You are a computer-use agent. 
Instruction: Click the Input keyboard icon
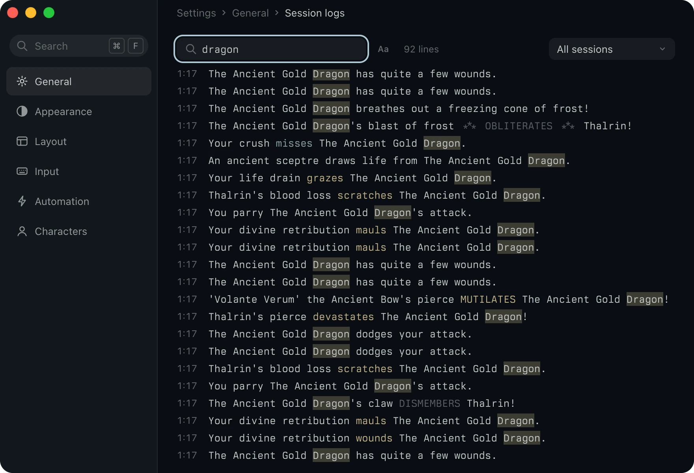click(x=22, y=171)
